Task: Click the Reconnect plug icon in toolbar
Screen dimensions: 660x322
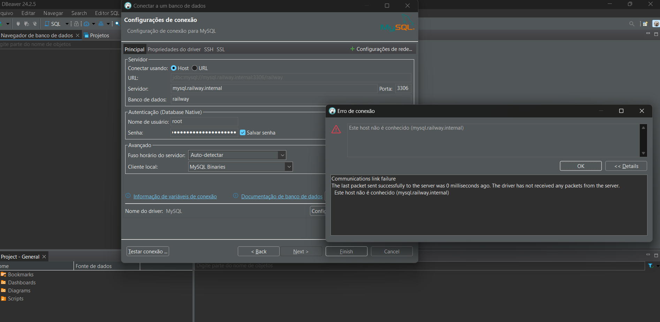Action: [x=26, y=24]
